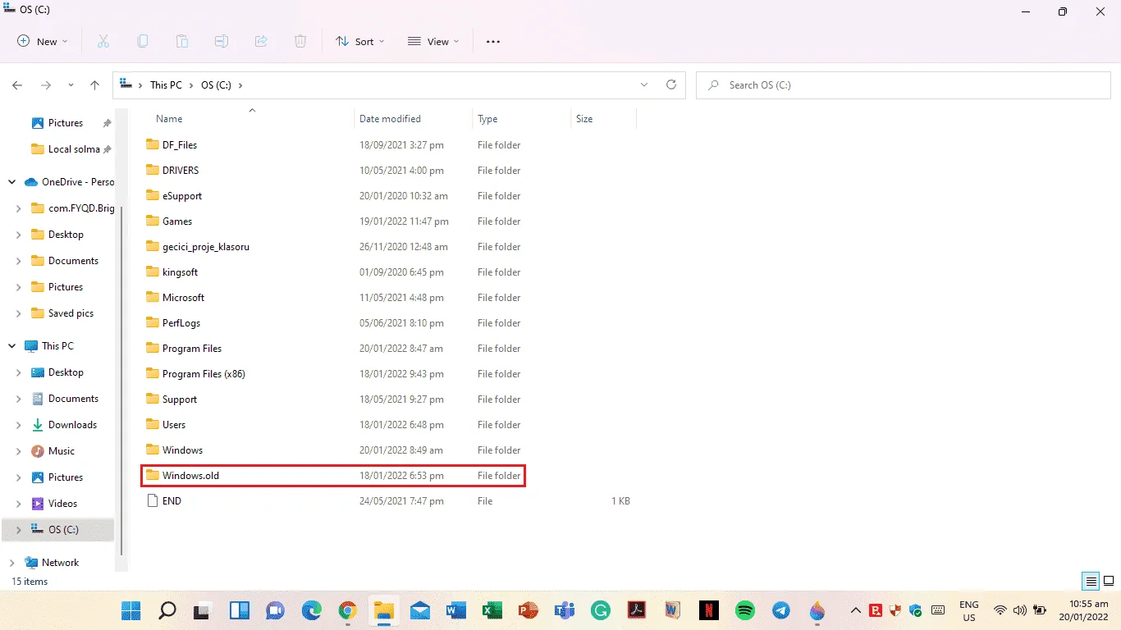Switch to details view layout toggle

[x=1091, y=582]
